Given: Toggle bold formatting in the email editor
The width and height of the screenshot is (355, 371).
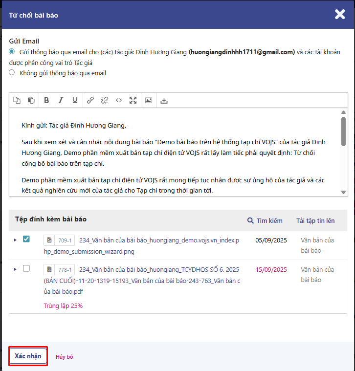Looking at the screenshot, I should pyautogui.click(x=46, y=100).
